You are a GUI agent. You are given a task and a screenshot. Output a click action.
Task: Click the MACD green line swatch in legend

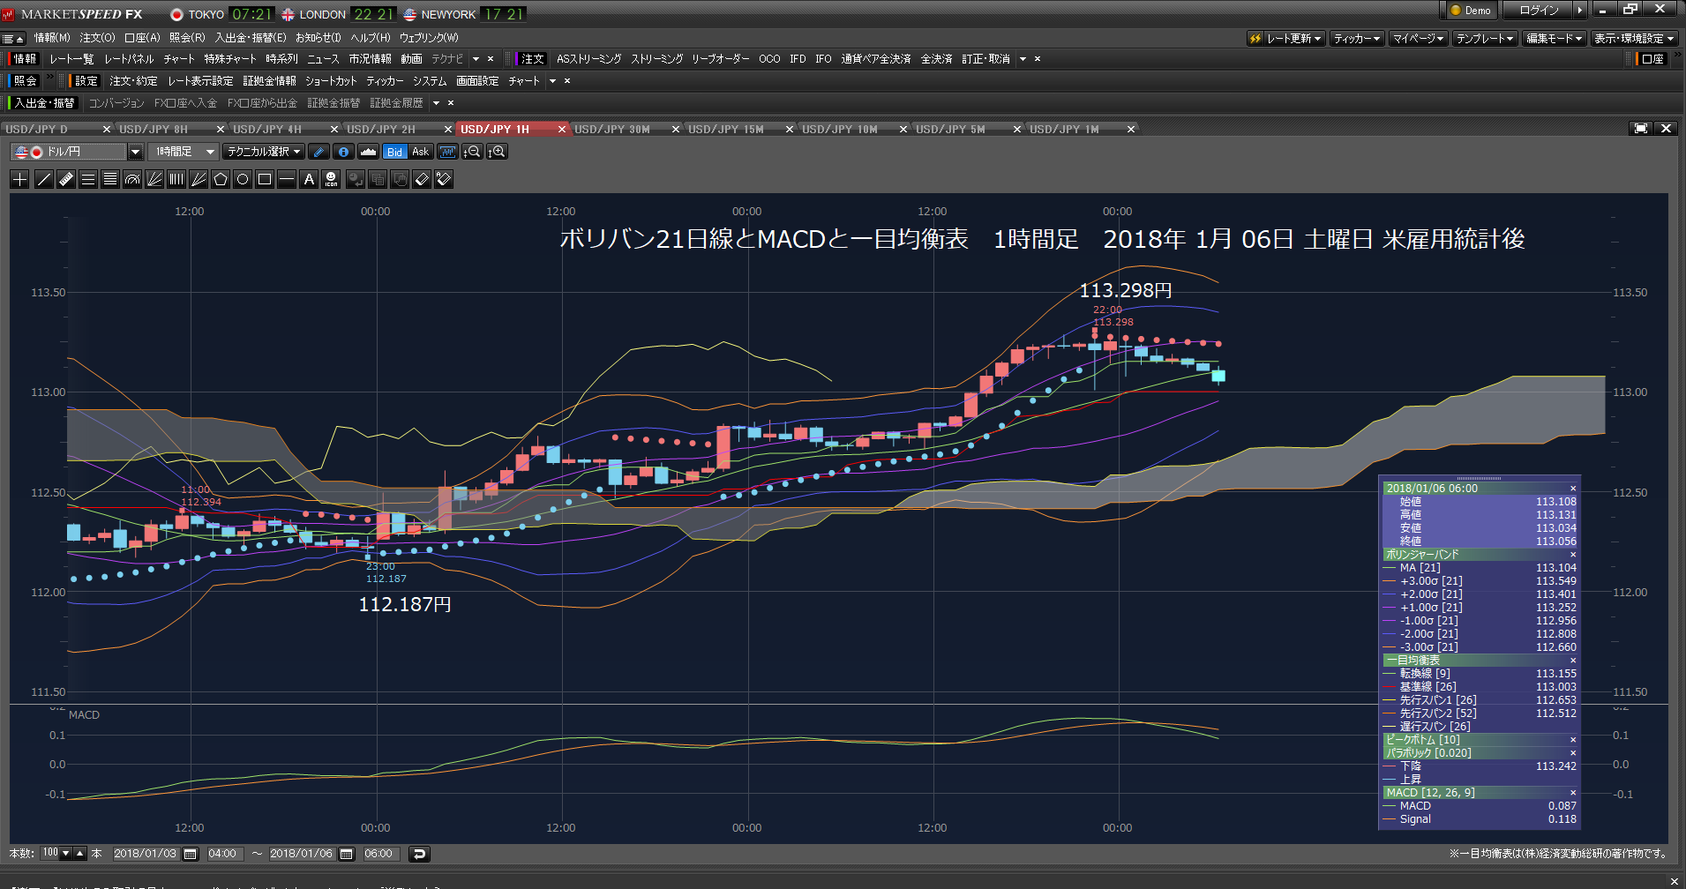tap(1390, 806)
